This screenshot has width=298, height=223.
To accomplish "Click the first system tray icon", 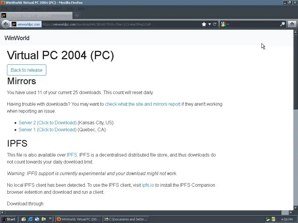I will point(268,219).
